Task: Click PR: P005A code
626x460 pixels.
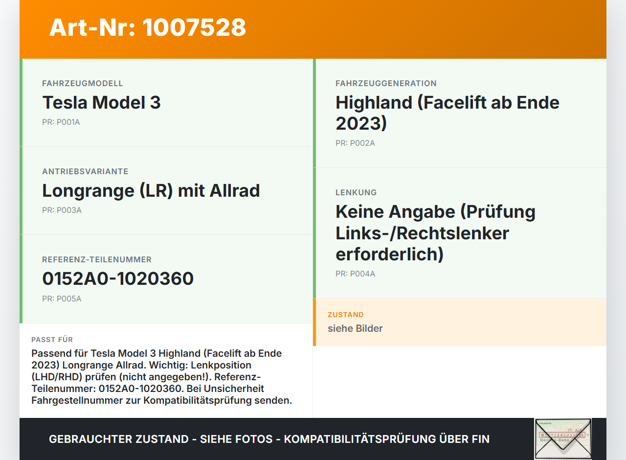Action: pyautogui.click(x=62, y=299)
